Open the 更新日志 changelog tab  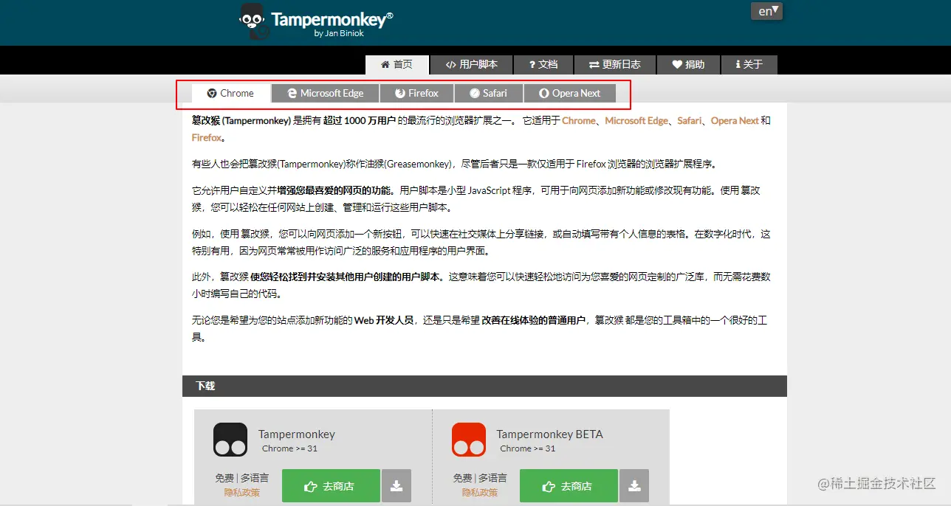pyautogui.click(x=614, y=65)
